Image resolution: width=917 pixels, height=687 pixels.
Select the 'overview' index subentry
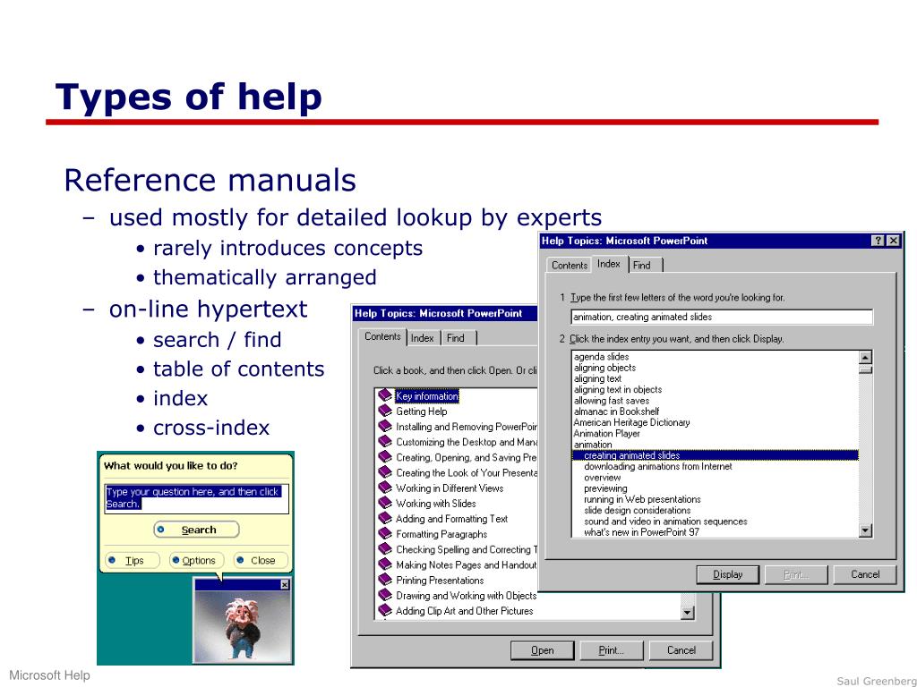coord(603,478)
